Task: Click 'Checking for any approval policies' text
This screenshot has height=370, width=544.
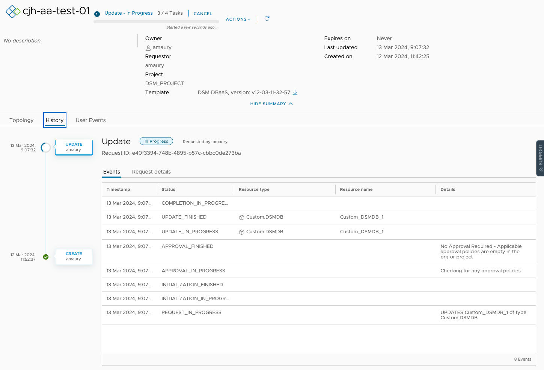Action: coord(481,271)
